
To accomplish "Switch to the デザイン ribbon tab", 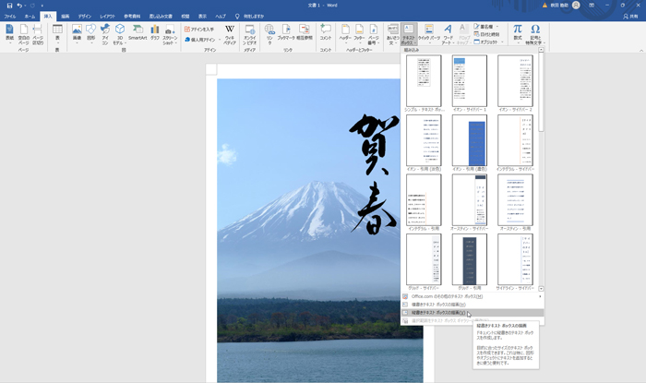I will 84,17.
